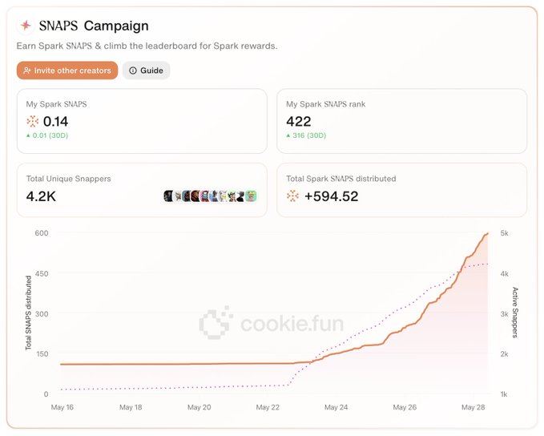This screenshot has width=544, height=436.
Task: Click the Total SNAPS distributed axis label
Action: (x=29, y=313)
